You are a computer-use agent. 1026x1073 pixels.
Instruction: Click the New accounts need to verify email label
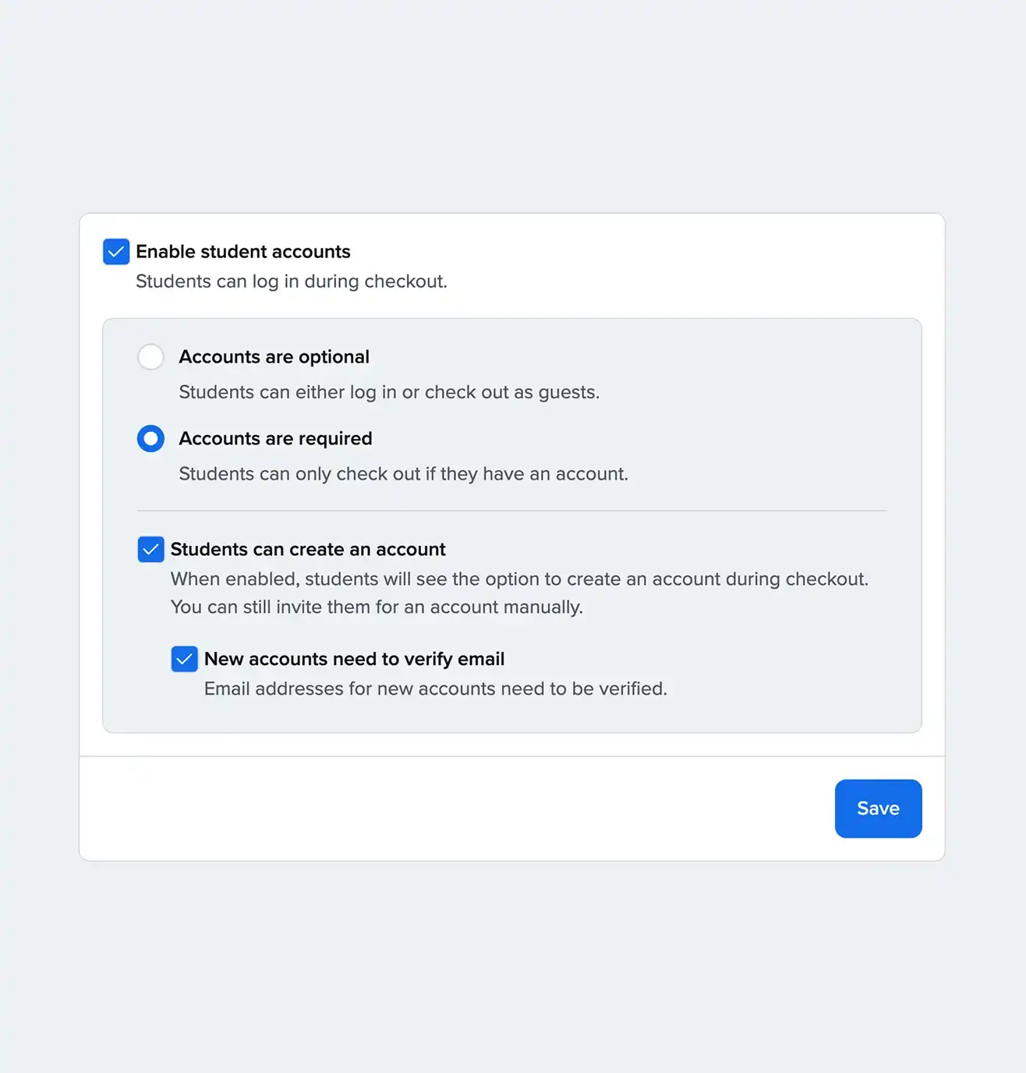[354, 659]
